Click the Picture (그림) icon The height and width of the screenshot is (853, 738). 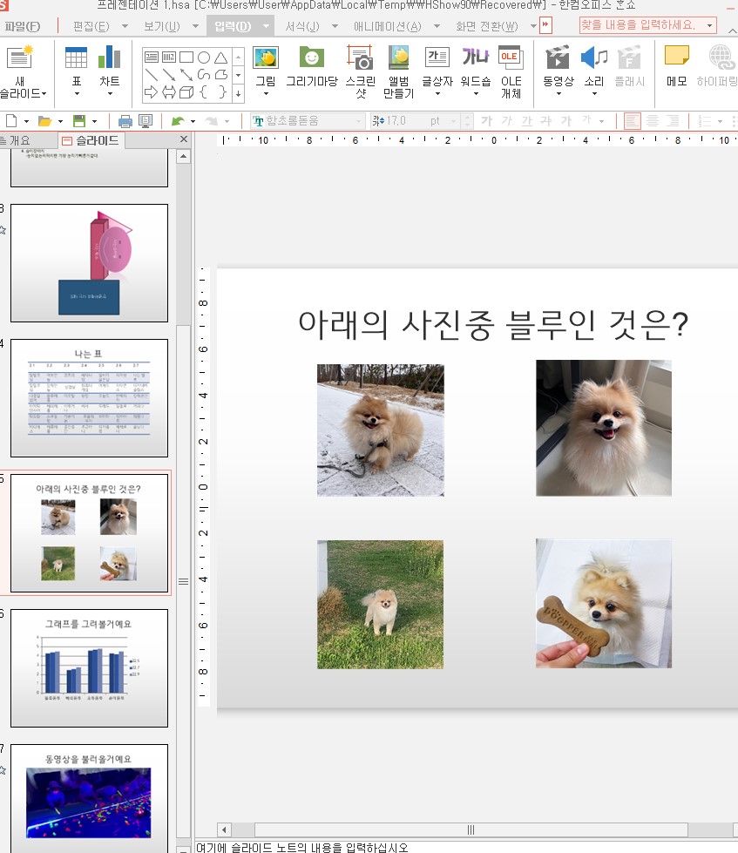(x=266, y=58)
